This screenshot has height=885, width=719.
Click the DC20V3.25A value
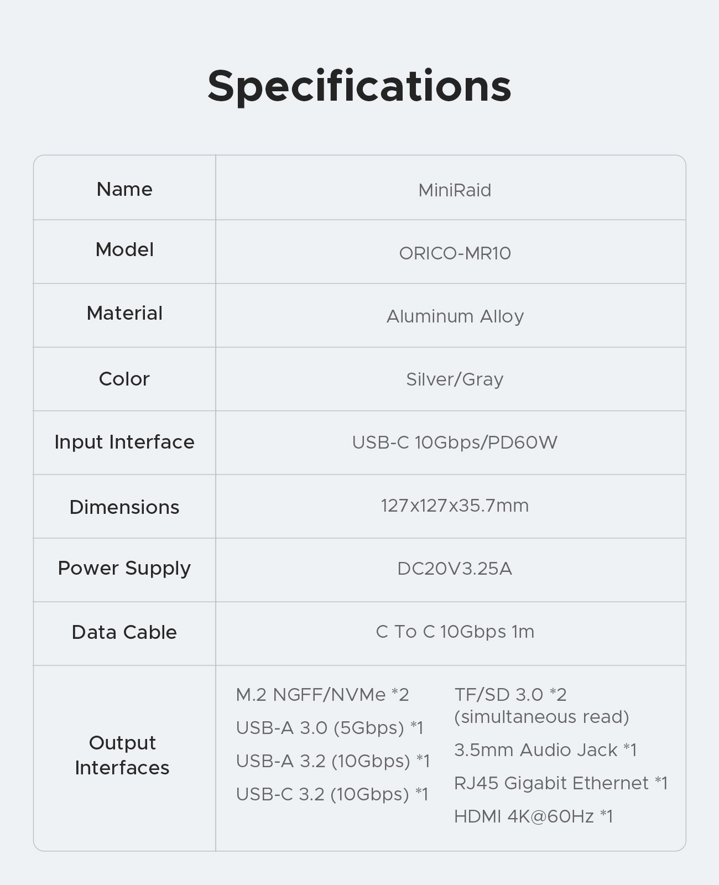click(x=455, y=569)
